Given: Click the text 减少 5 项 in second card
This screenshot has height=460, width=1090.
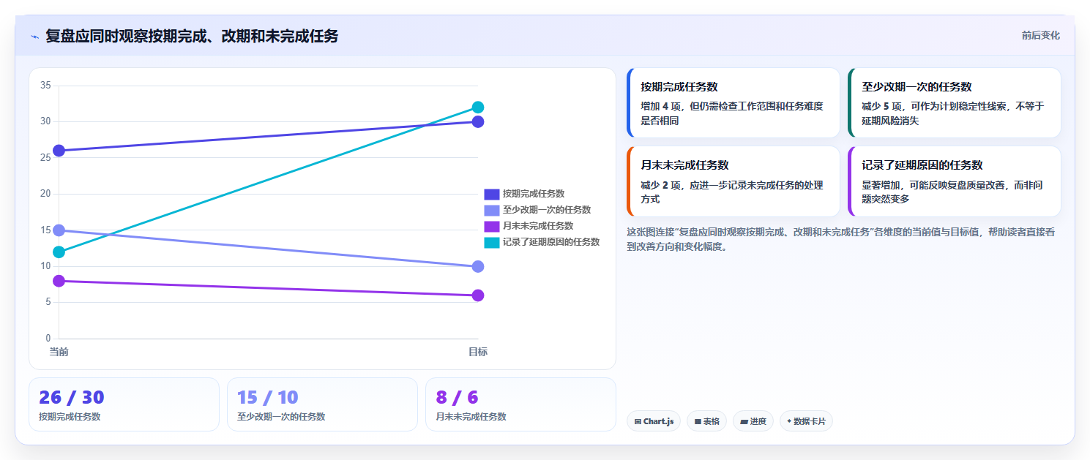Looking at the screenshot, I should tap(883, 106).
